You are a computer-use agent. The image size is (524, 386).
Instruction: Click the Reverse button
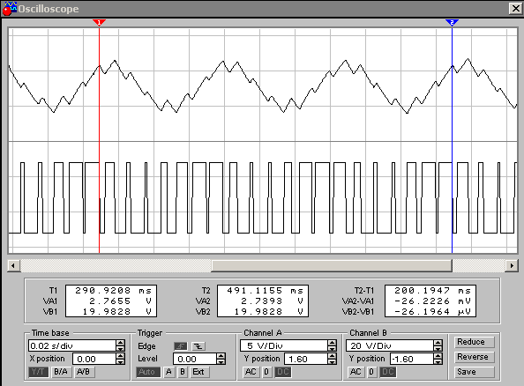tap(474, 357)
